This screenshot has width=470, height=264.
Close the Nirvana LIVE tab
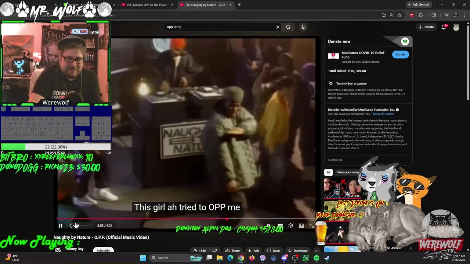point(172,5)
